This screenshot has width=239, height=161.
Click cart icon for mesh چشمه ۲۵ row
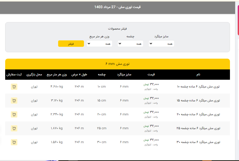pyautogui.click(x=14, y=128)
